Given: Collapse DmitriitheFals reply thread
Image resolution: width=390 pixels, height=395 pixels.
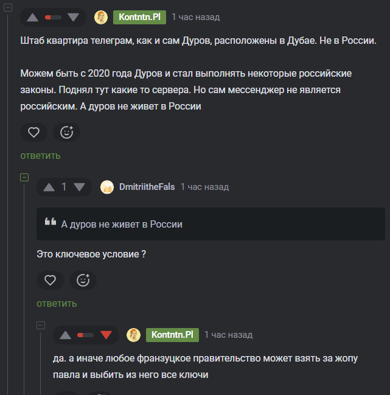Looking at the screenshot, I should pyautogui.click(x=24, y=178).
